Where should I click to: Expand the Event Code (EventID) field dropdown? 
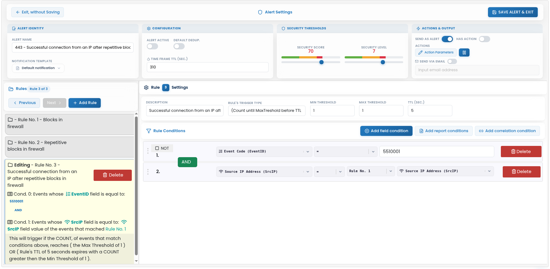click(x=264, y=152)
